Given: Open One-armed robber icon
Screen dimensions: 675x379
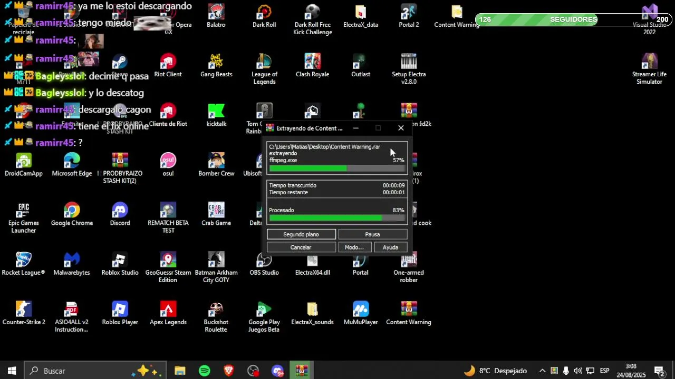Looking at the screenshot, I should pos(409,267).
